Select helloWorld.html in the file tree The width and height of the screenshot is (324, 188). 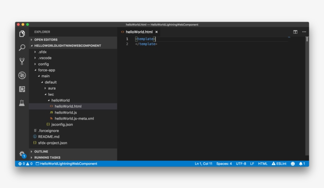[x=73, y=106]
